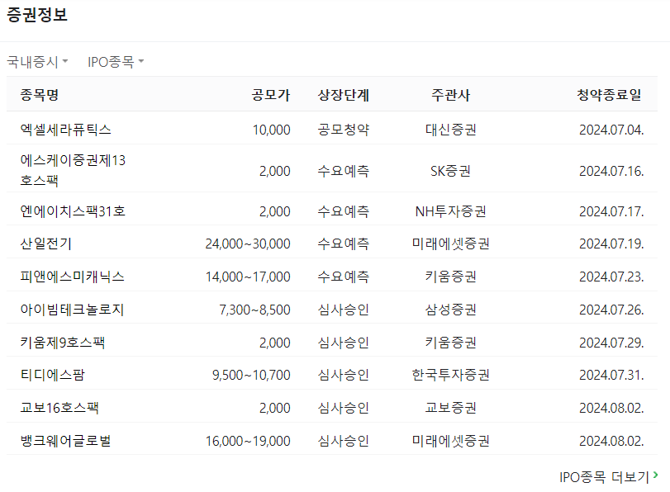This screenshot has width=670, height=492.
Task: Click the NH투자증권 underwriter cell
Action: (450, 211)
